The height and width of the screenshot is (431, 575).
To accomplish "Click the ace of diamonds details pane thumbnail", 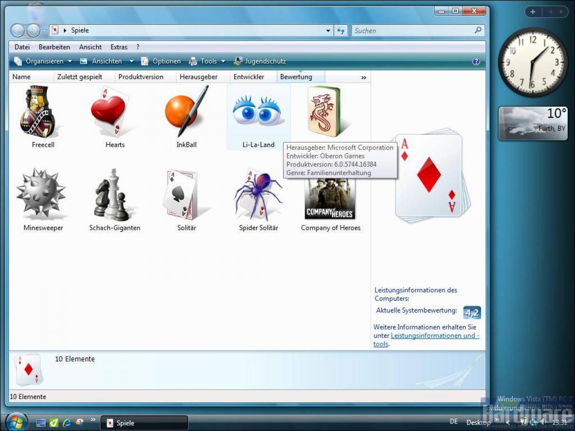I will [29, 369].
